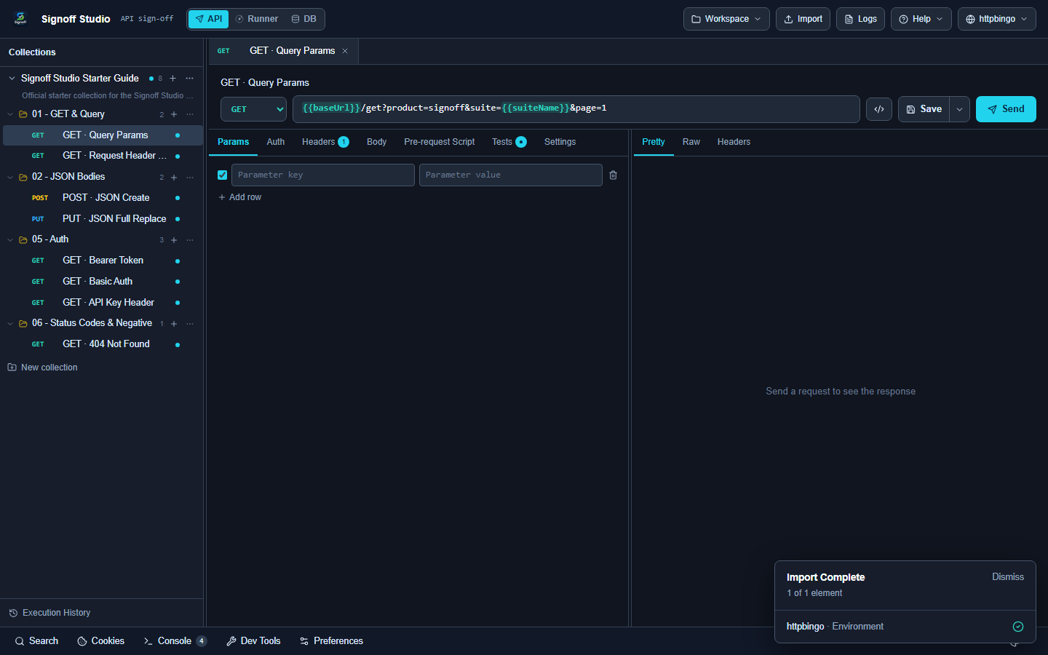The width and height of the screenshot is (1048, 655).
Task: Open Preferences
Action: 331,641
